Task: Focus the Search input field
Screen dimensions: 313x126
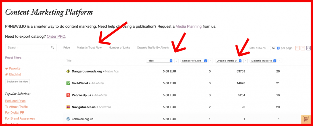Action: (x=31, y=47)
